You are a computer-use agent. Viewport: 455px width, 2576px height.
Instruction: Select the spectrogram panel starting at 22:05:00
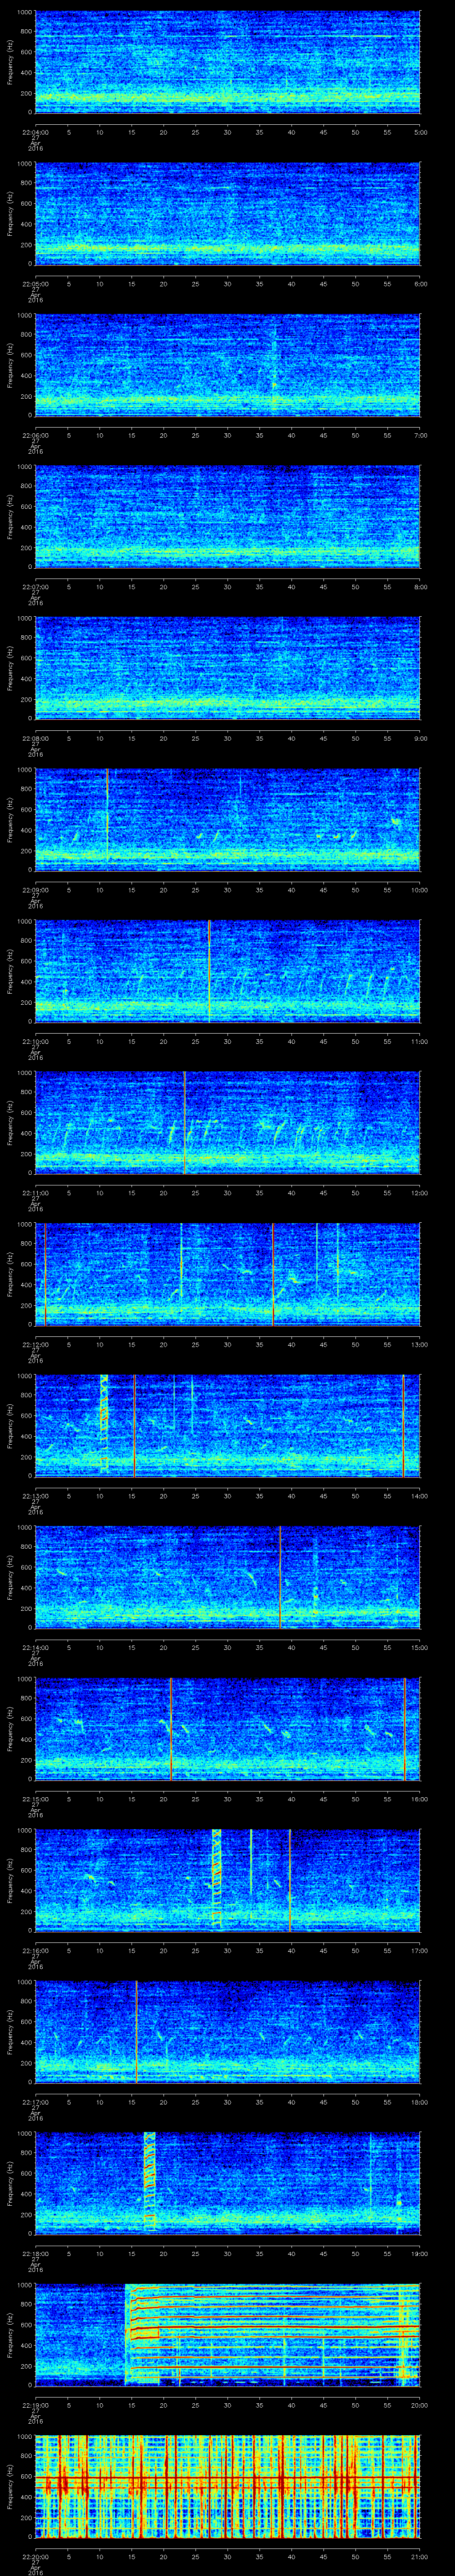coord(227,213)
